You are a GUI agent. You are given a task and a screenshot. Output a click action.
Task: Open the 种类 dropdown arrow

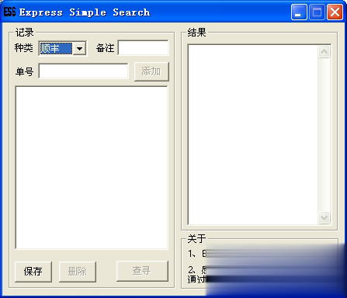click(x=79, y=48)
